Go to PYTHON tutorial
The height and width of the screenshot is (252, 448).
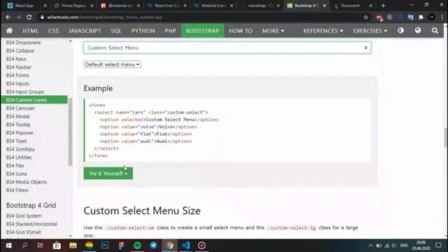point(143,31)
